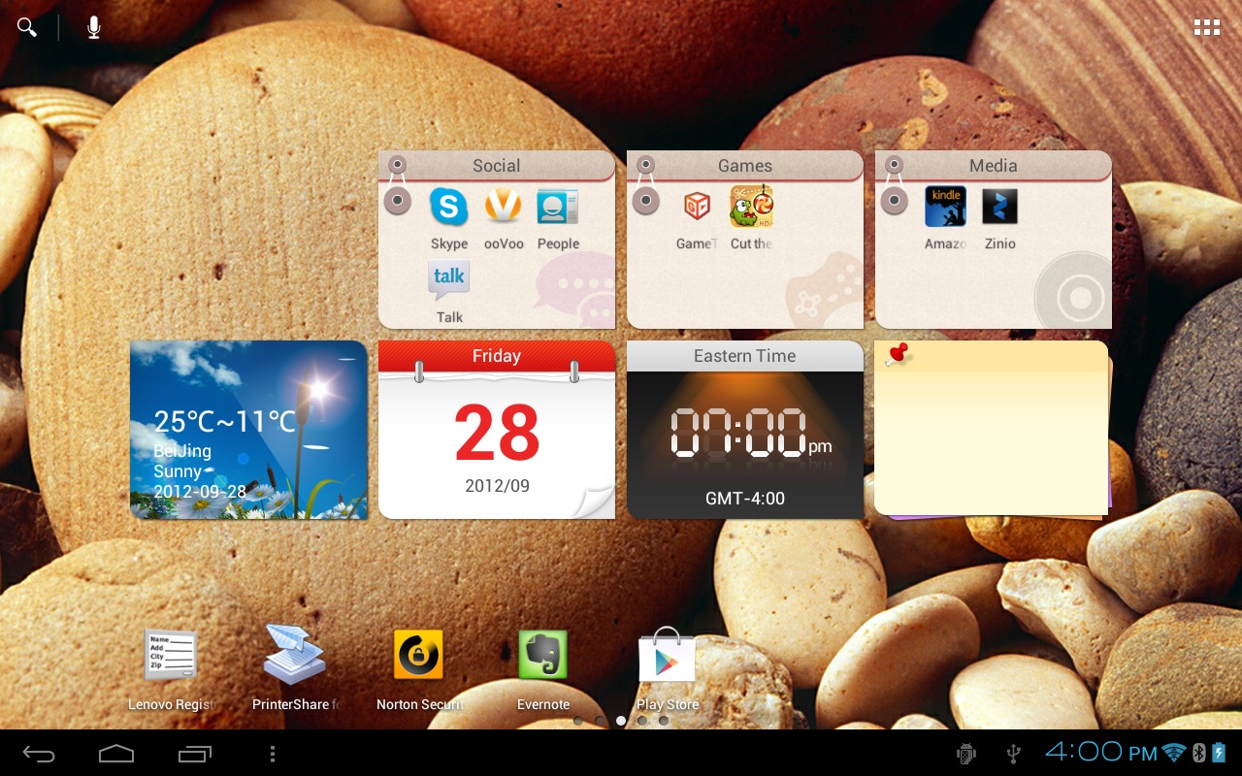Launch Evernote

[543, 655]
